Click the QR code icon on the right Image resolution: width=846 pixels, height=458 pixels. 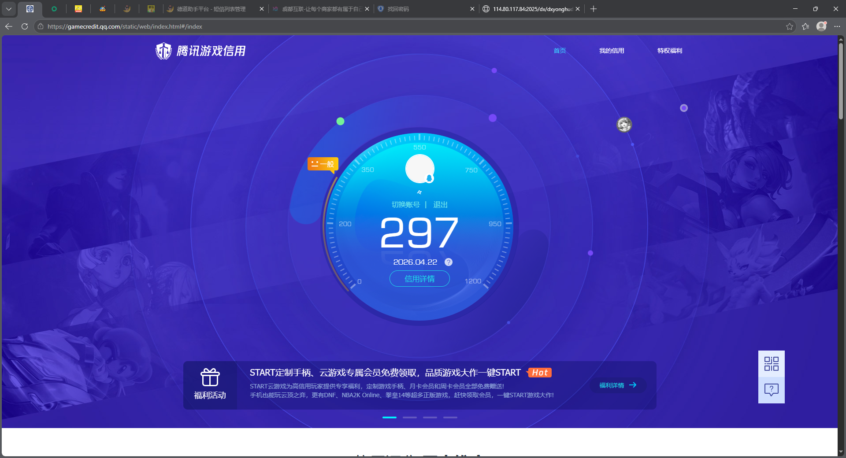[x=771, y=364]
